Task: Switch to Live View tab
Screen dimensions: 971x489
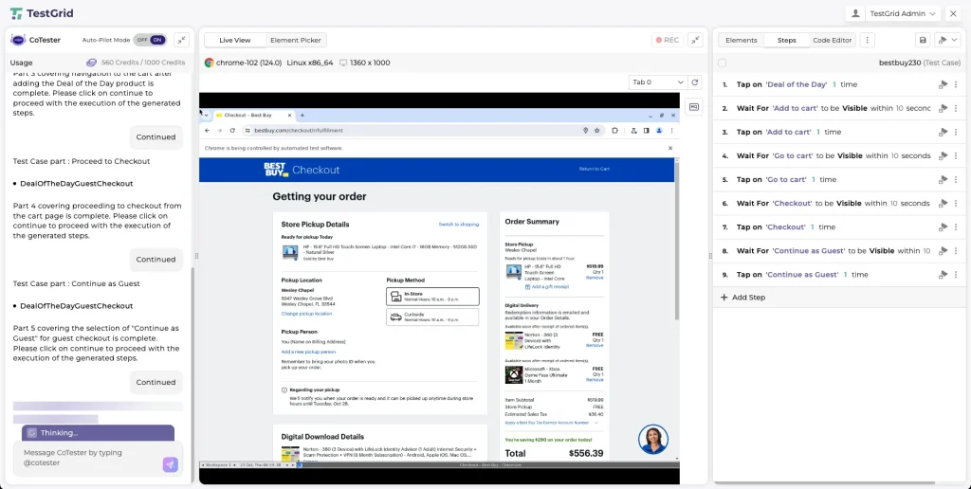Action: (235, 40)
